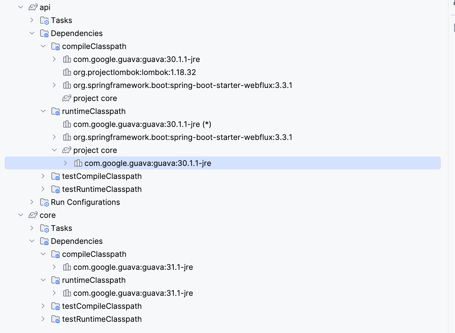Expand guava:31.1-jre in core compileClasspath

54,267
